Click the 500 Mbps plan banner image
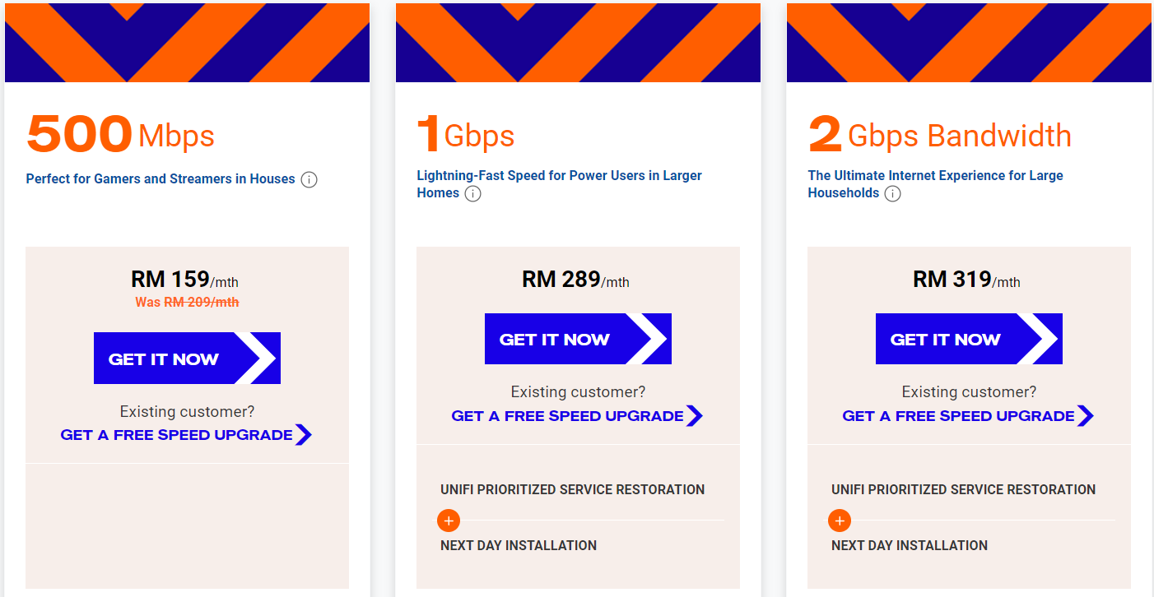The image size is (1154, 597). pos(187,43)
